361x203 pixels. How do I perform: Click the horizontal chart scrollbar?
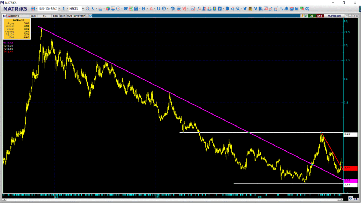pos(173,199)
